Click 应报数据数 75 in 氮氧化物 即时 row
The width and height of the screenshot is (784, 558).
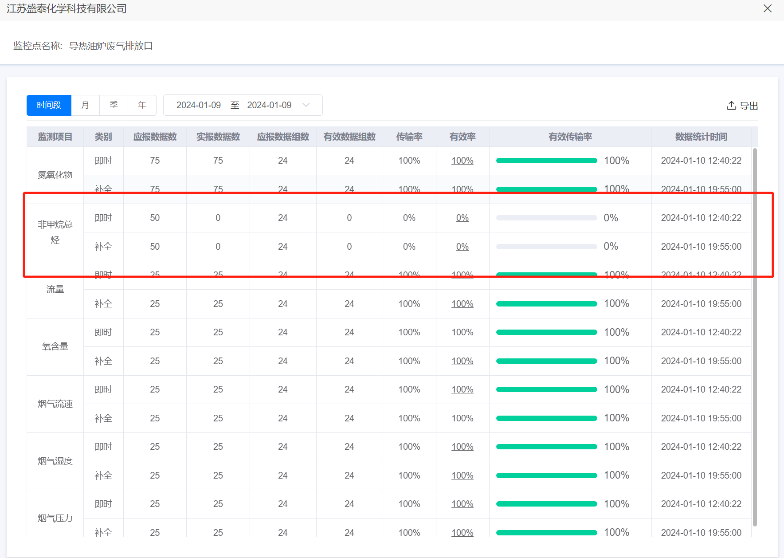pos(155,161)
